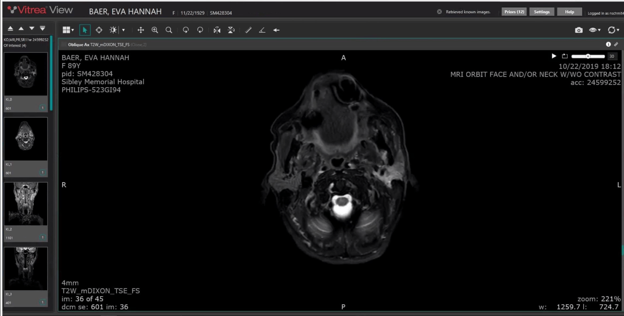Toggle the Oblique Ax series checkbox
The height and width of the screenshot is (316, 624).
pos(64,44)
